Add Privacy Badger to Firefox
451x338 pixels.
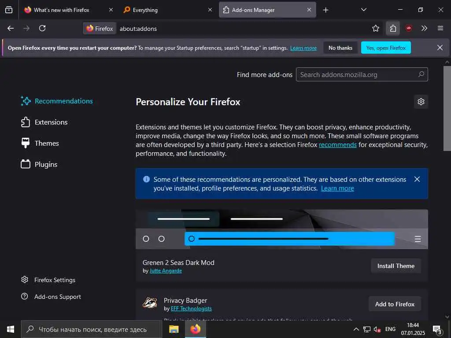pyautogui.click(x=395, y=304)
